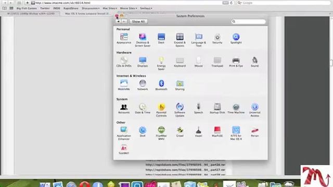Open NTFS for Mac OS X preferences
333x187 pixels.
click(236, 133)
